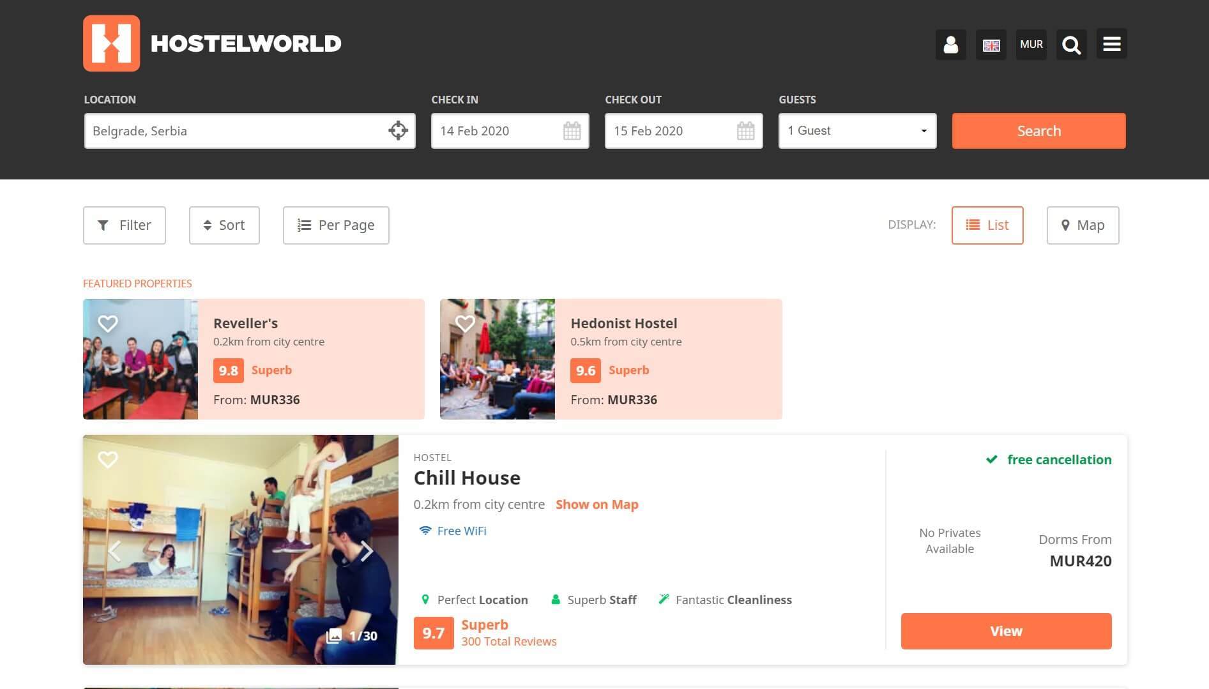
Task: Show previous Chill House photo
Action: click(x=115, y=550)
